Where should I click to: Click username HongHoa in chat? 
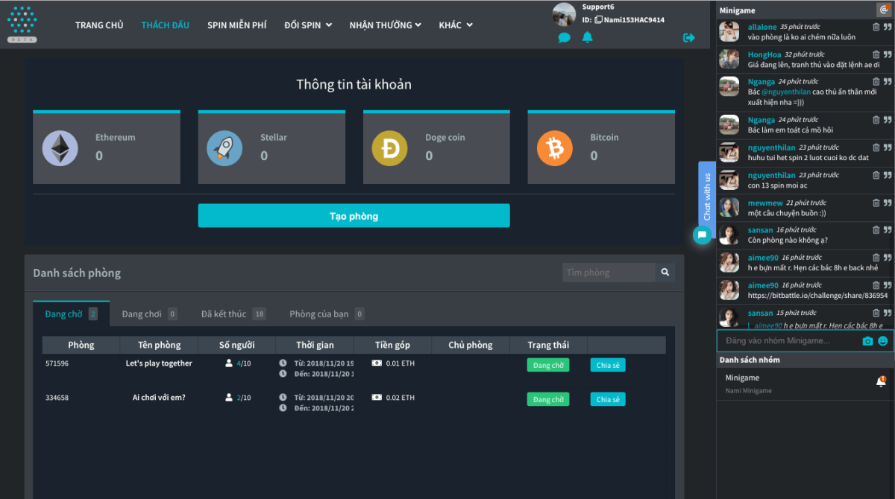(764, 54)
